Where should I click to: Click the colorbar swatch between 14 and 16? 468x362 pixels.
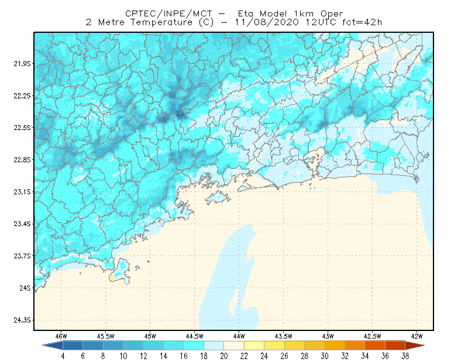coord(174,346)
